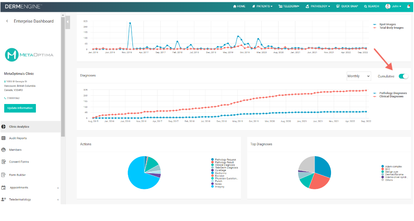The height and width of the screenshot is (221, 414).
Task: Click the Spot Images peak data point
Action: (130, 23)
